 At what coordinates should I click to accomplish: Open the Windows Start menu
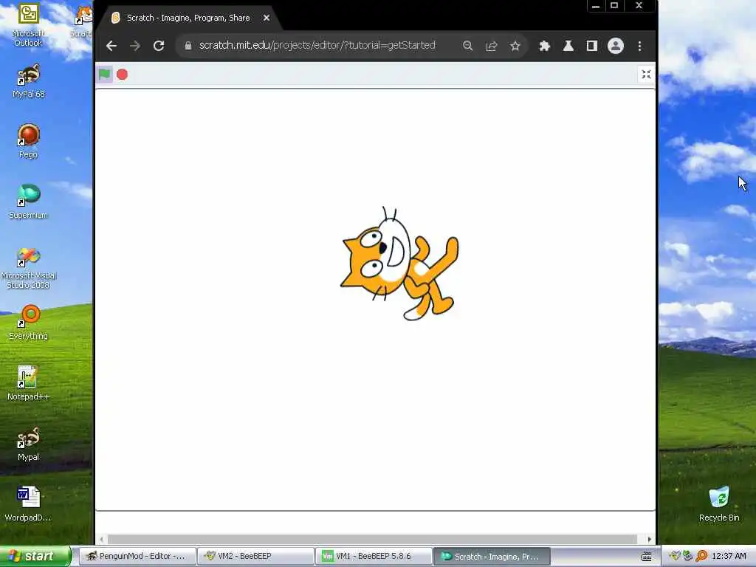[35, 556]
